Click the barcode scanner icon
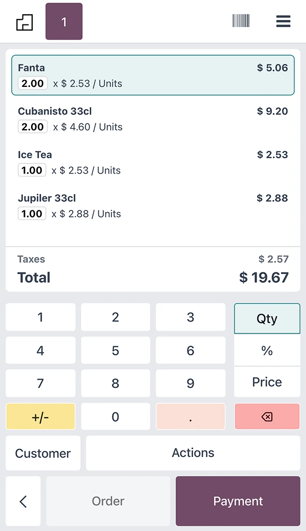Screen dimensions: 306x531 [241, 21]
